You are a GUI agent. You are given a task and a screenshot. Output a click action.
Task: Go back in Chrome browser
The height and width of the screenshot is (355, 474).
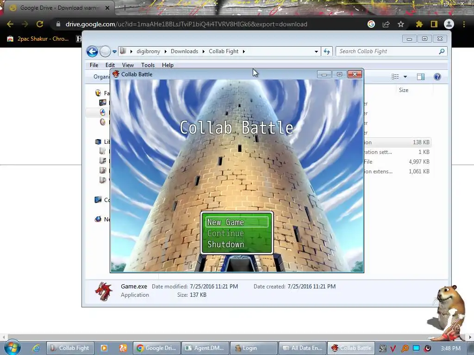coord(10,24)
